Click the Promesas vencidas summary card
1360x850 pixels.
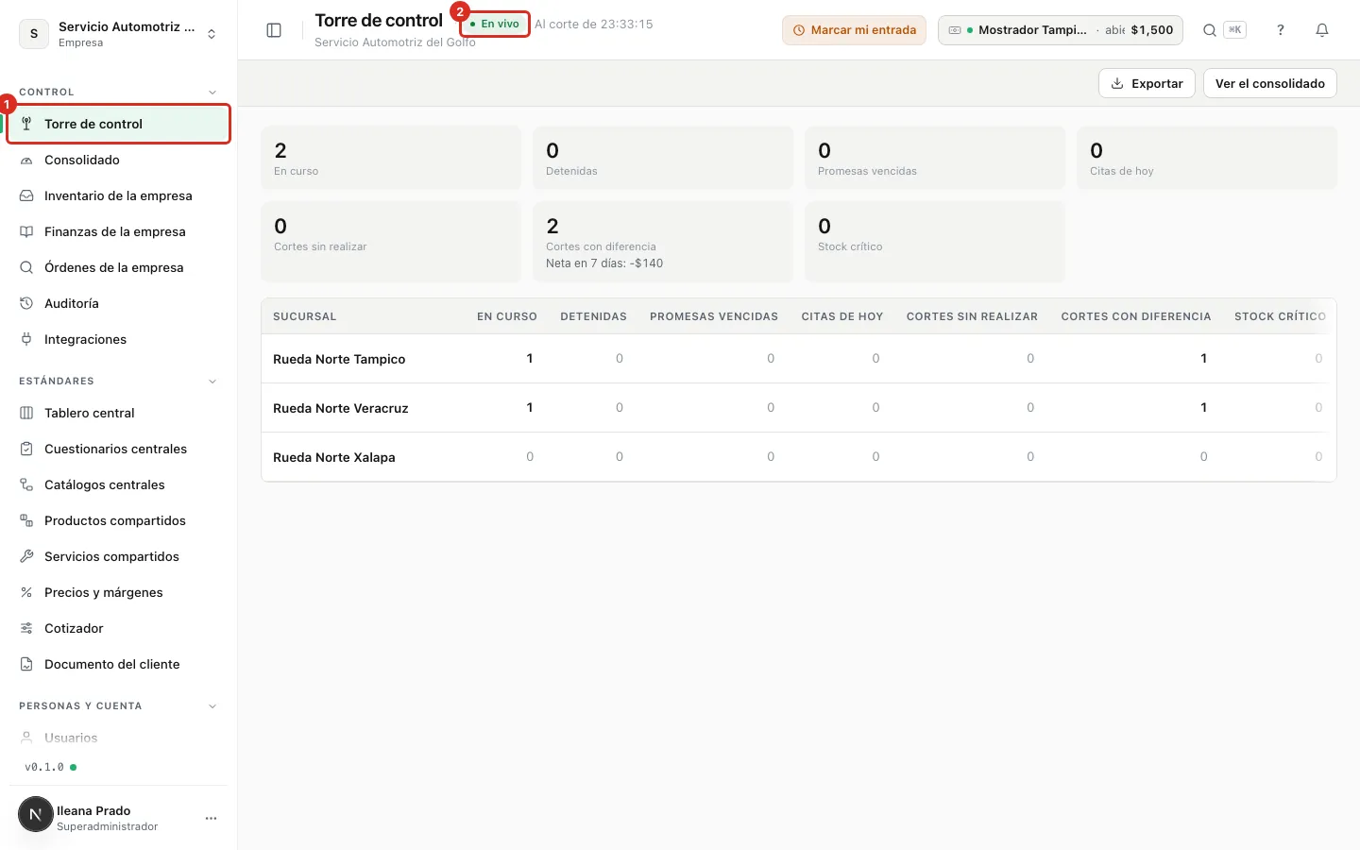[x=935, y=158]
